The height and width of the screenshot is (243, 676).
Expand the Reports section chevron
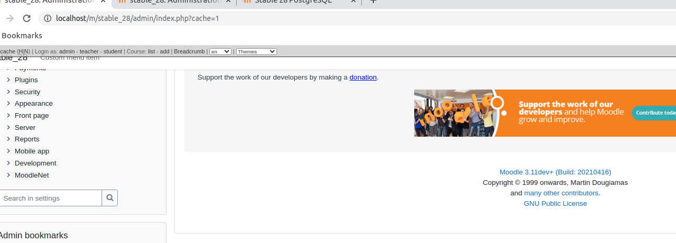tap(9, 139)
